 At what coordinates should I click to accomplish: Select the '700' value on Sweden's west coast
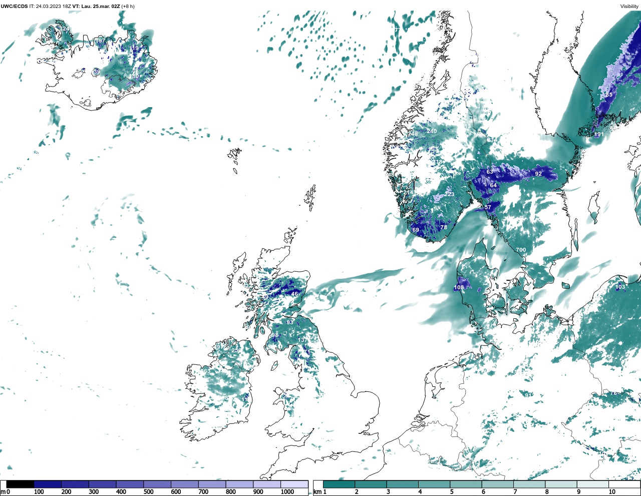(x=521, y=250)
